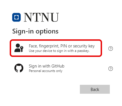Screen dimensions: 122x106
Task: Select the person-with-key passkey icon
Action: click(x=19, y=48)
